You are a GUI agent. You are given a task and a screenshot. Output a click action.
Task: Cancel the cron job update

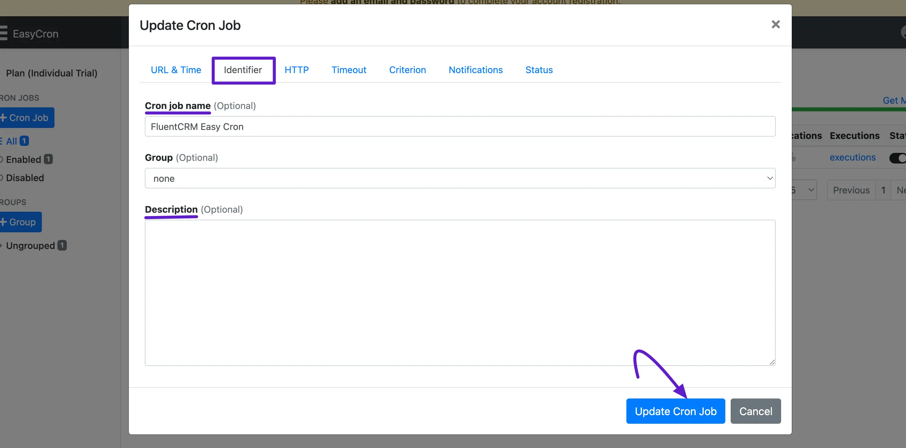pos(756,411)
